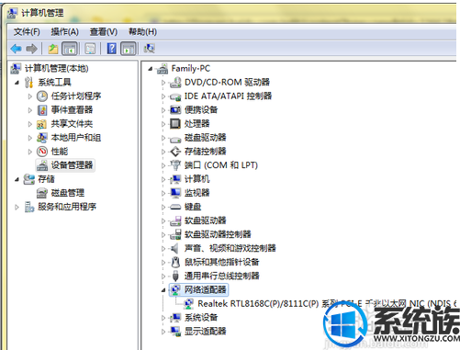Toggle show/hide console tree button
Viewport: 460px width, 350px height.
tap(70, 49)
